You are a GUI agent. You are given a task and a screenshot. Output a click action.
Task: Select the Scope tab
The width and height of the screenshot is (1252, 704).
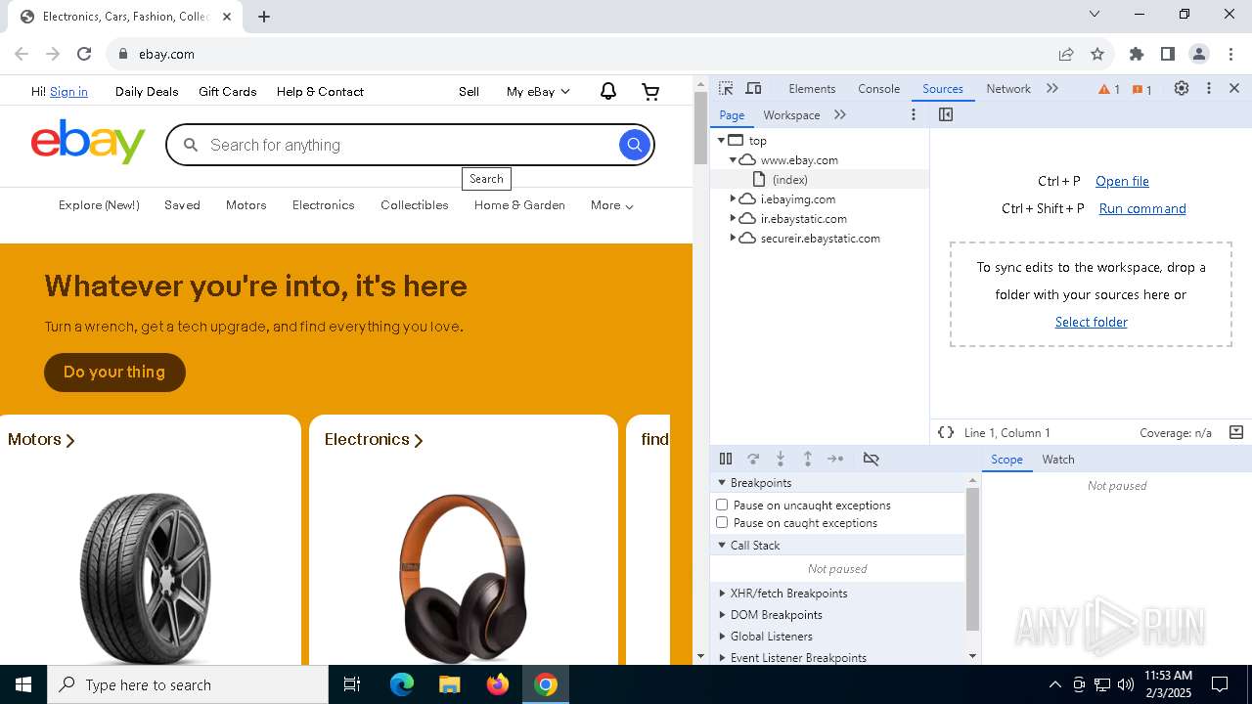[x=1006, y=460]
